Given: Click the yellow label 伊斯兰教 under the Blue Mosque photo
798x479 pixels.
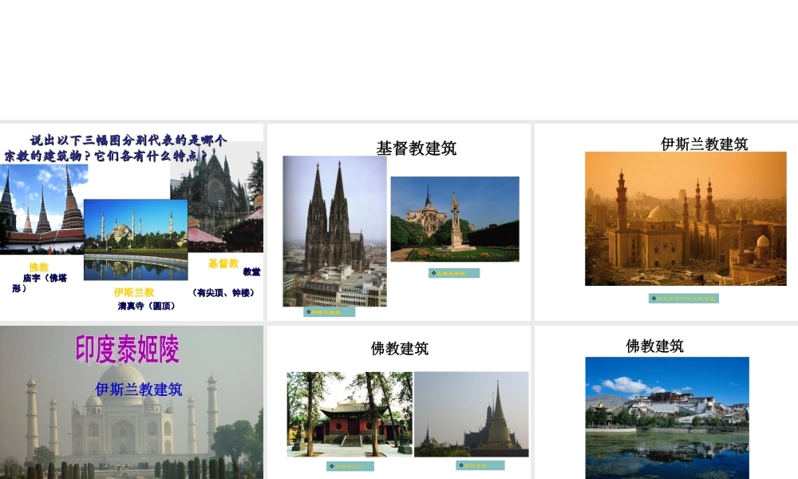Looking at the screenshot, I should [134, 292].
